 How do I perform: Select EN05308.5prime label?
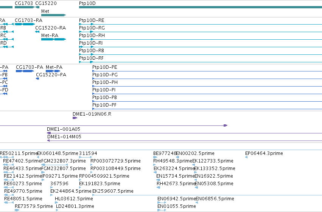(214, 184)
